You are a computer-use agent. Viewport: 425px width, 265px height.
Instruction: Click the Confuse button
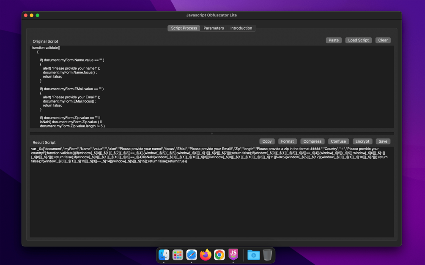[x=338, y=141]
